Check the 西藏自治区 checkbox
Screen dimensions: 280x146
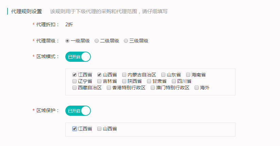point(75,88)
